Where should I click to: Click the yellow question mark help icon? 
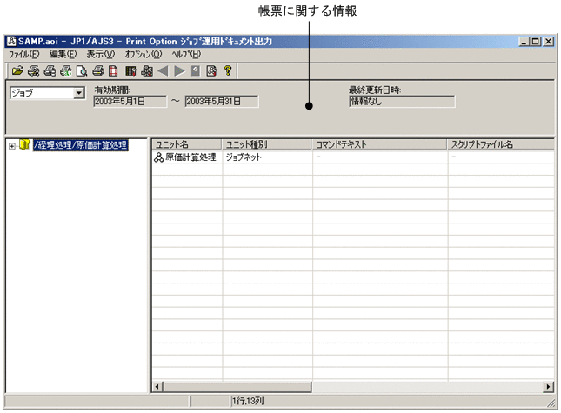click(x=228, y=70)
